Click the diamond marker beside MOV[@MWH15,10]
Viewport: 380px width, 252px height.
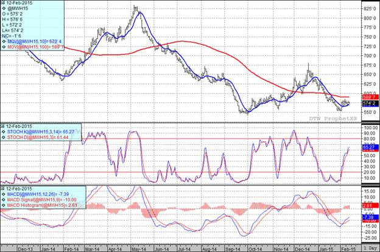coord(4,41)
